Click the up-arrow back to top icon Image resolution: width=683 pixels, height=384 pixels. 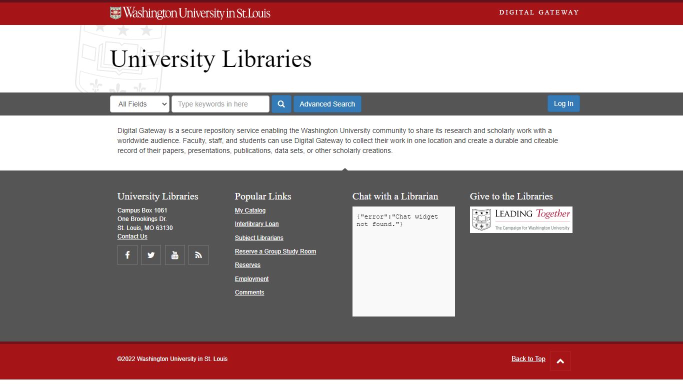point(560,361)
